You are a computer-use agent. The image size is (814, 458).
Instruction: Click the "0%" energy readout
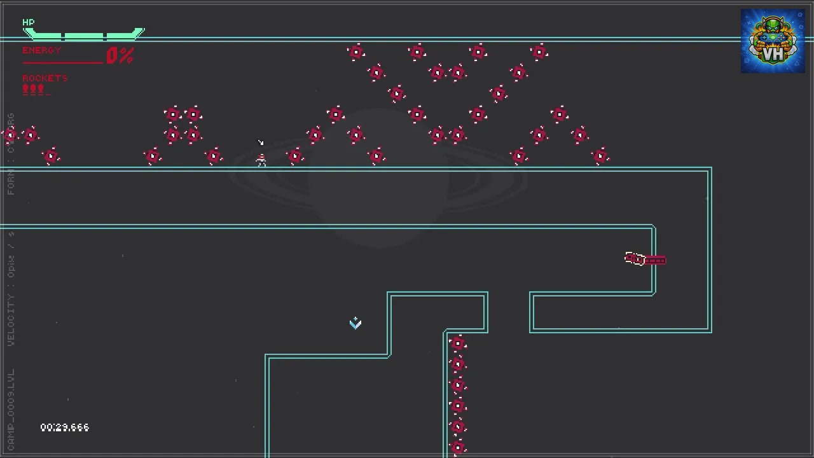120,55
